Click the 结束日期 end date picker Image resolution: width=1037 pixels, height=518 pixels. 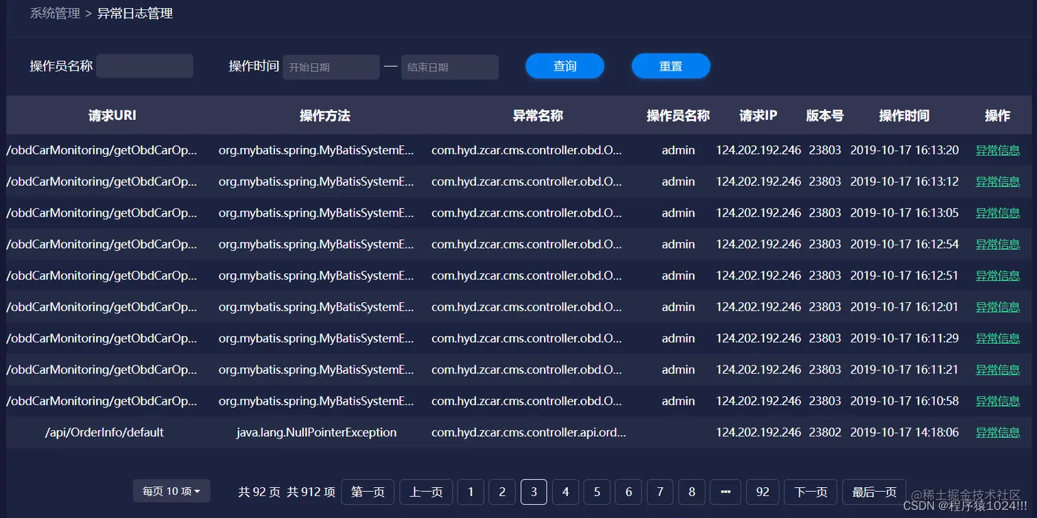coord(449,66)
